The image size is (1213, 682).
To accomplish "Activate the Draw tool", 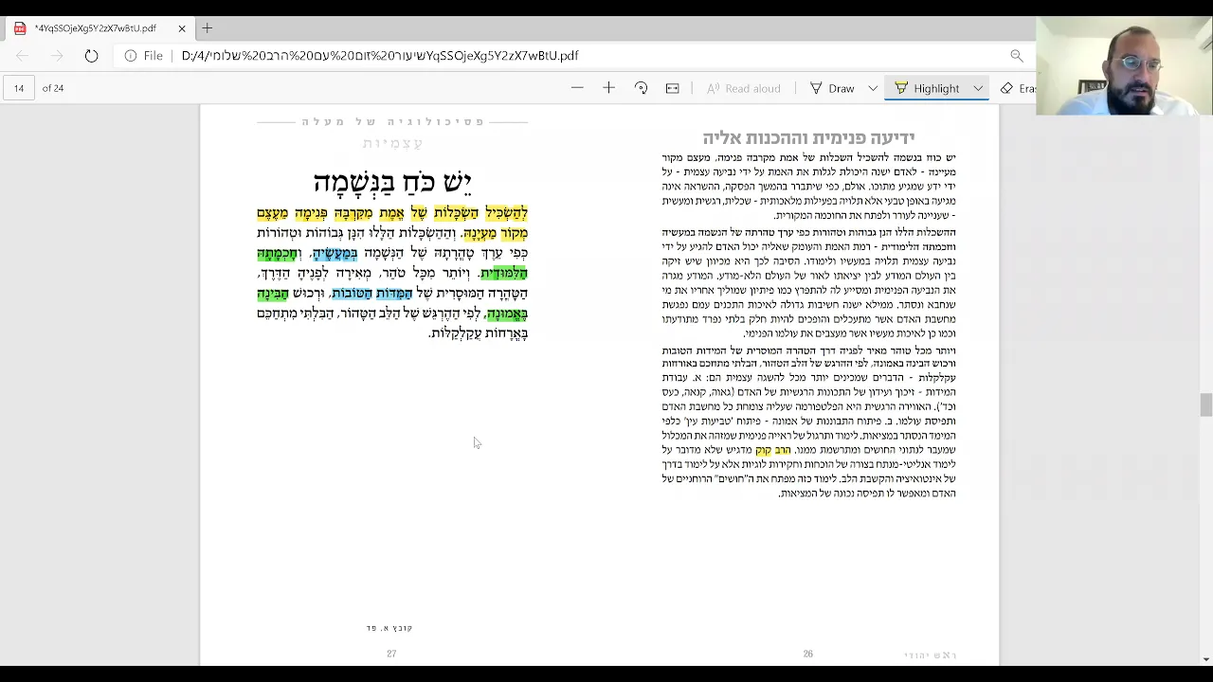I will (832, 88).
